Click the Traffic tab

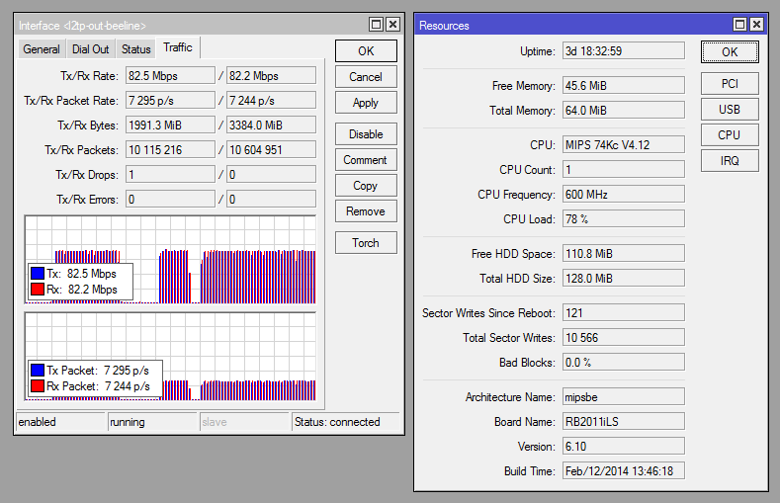pos(178,47)
